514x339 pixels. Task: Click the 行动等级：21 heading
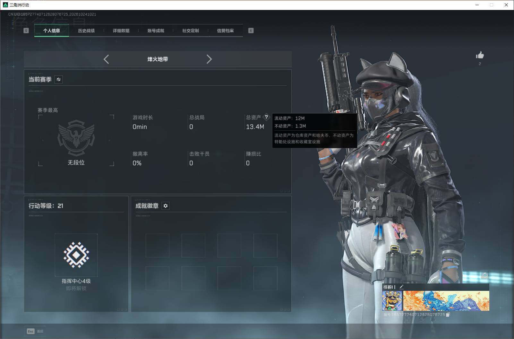click(x=46, y=206)
